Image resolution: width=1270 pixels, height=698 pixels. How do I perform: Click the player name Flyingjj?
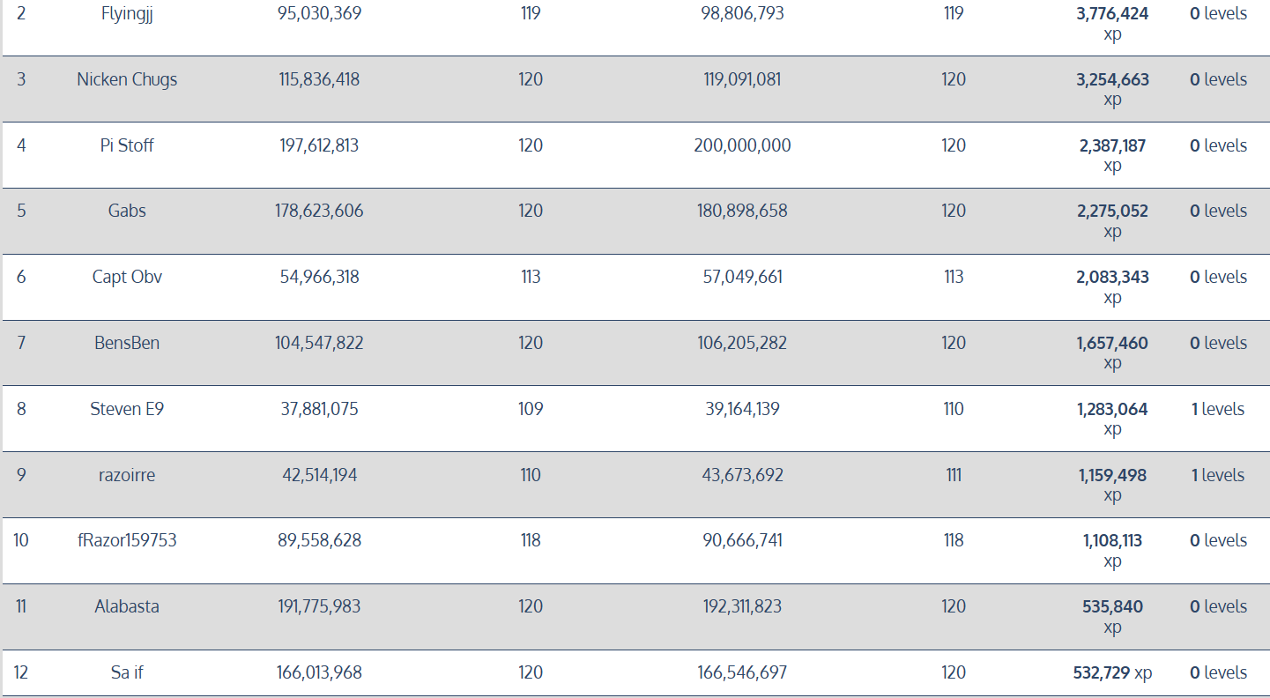(x=127, y=14)
